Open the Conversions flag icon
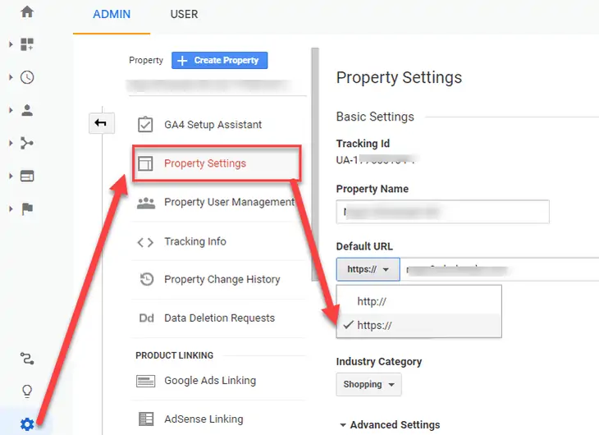This screenshot has height=435, width=599. [27, 208]
